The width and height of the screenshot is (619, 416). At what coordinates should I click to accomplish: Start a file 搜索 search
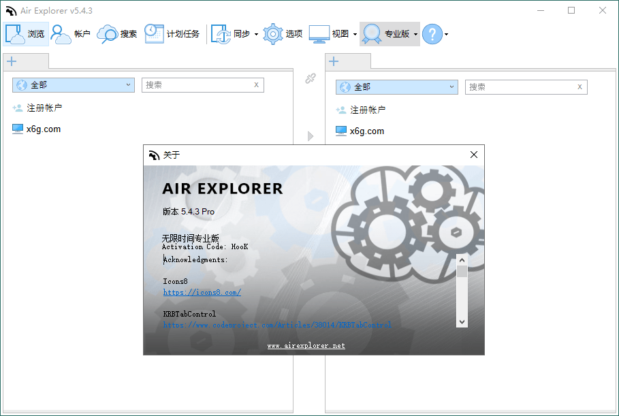(119, 33)
